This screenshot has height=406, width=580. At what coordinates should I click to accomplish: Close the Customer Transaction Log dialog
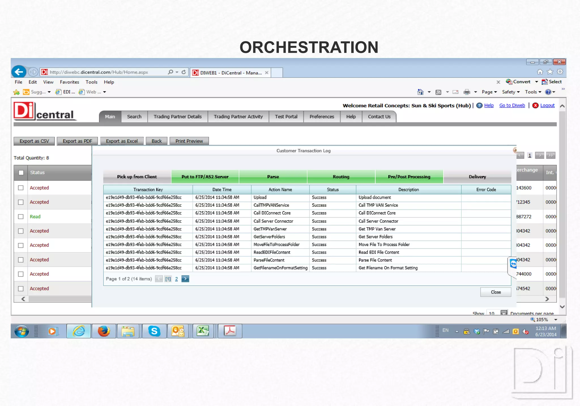(x=496, y=292)
